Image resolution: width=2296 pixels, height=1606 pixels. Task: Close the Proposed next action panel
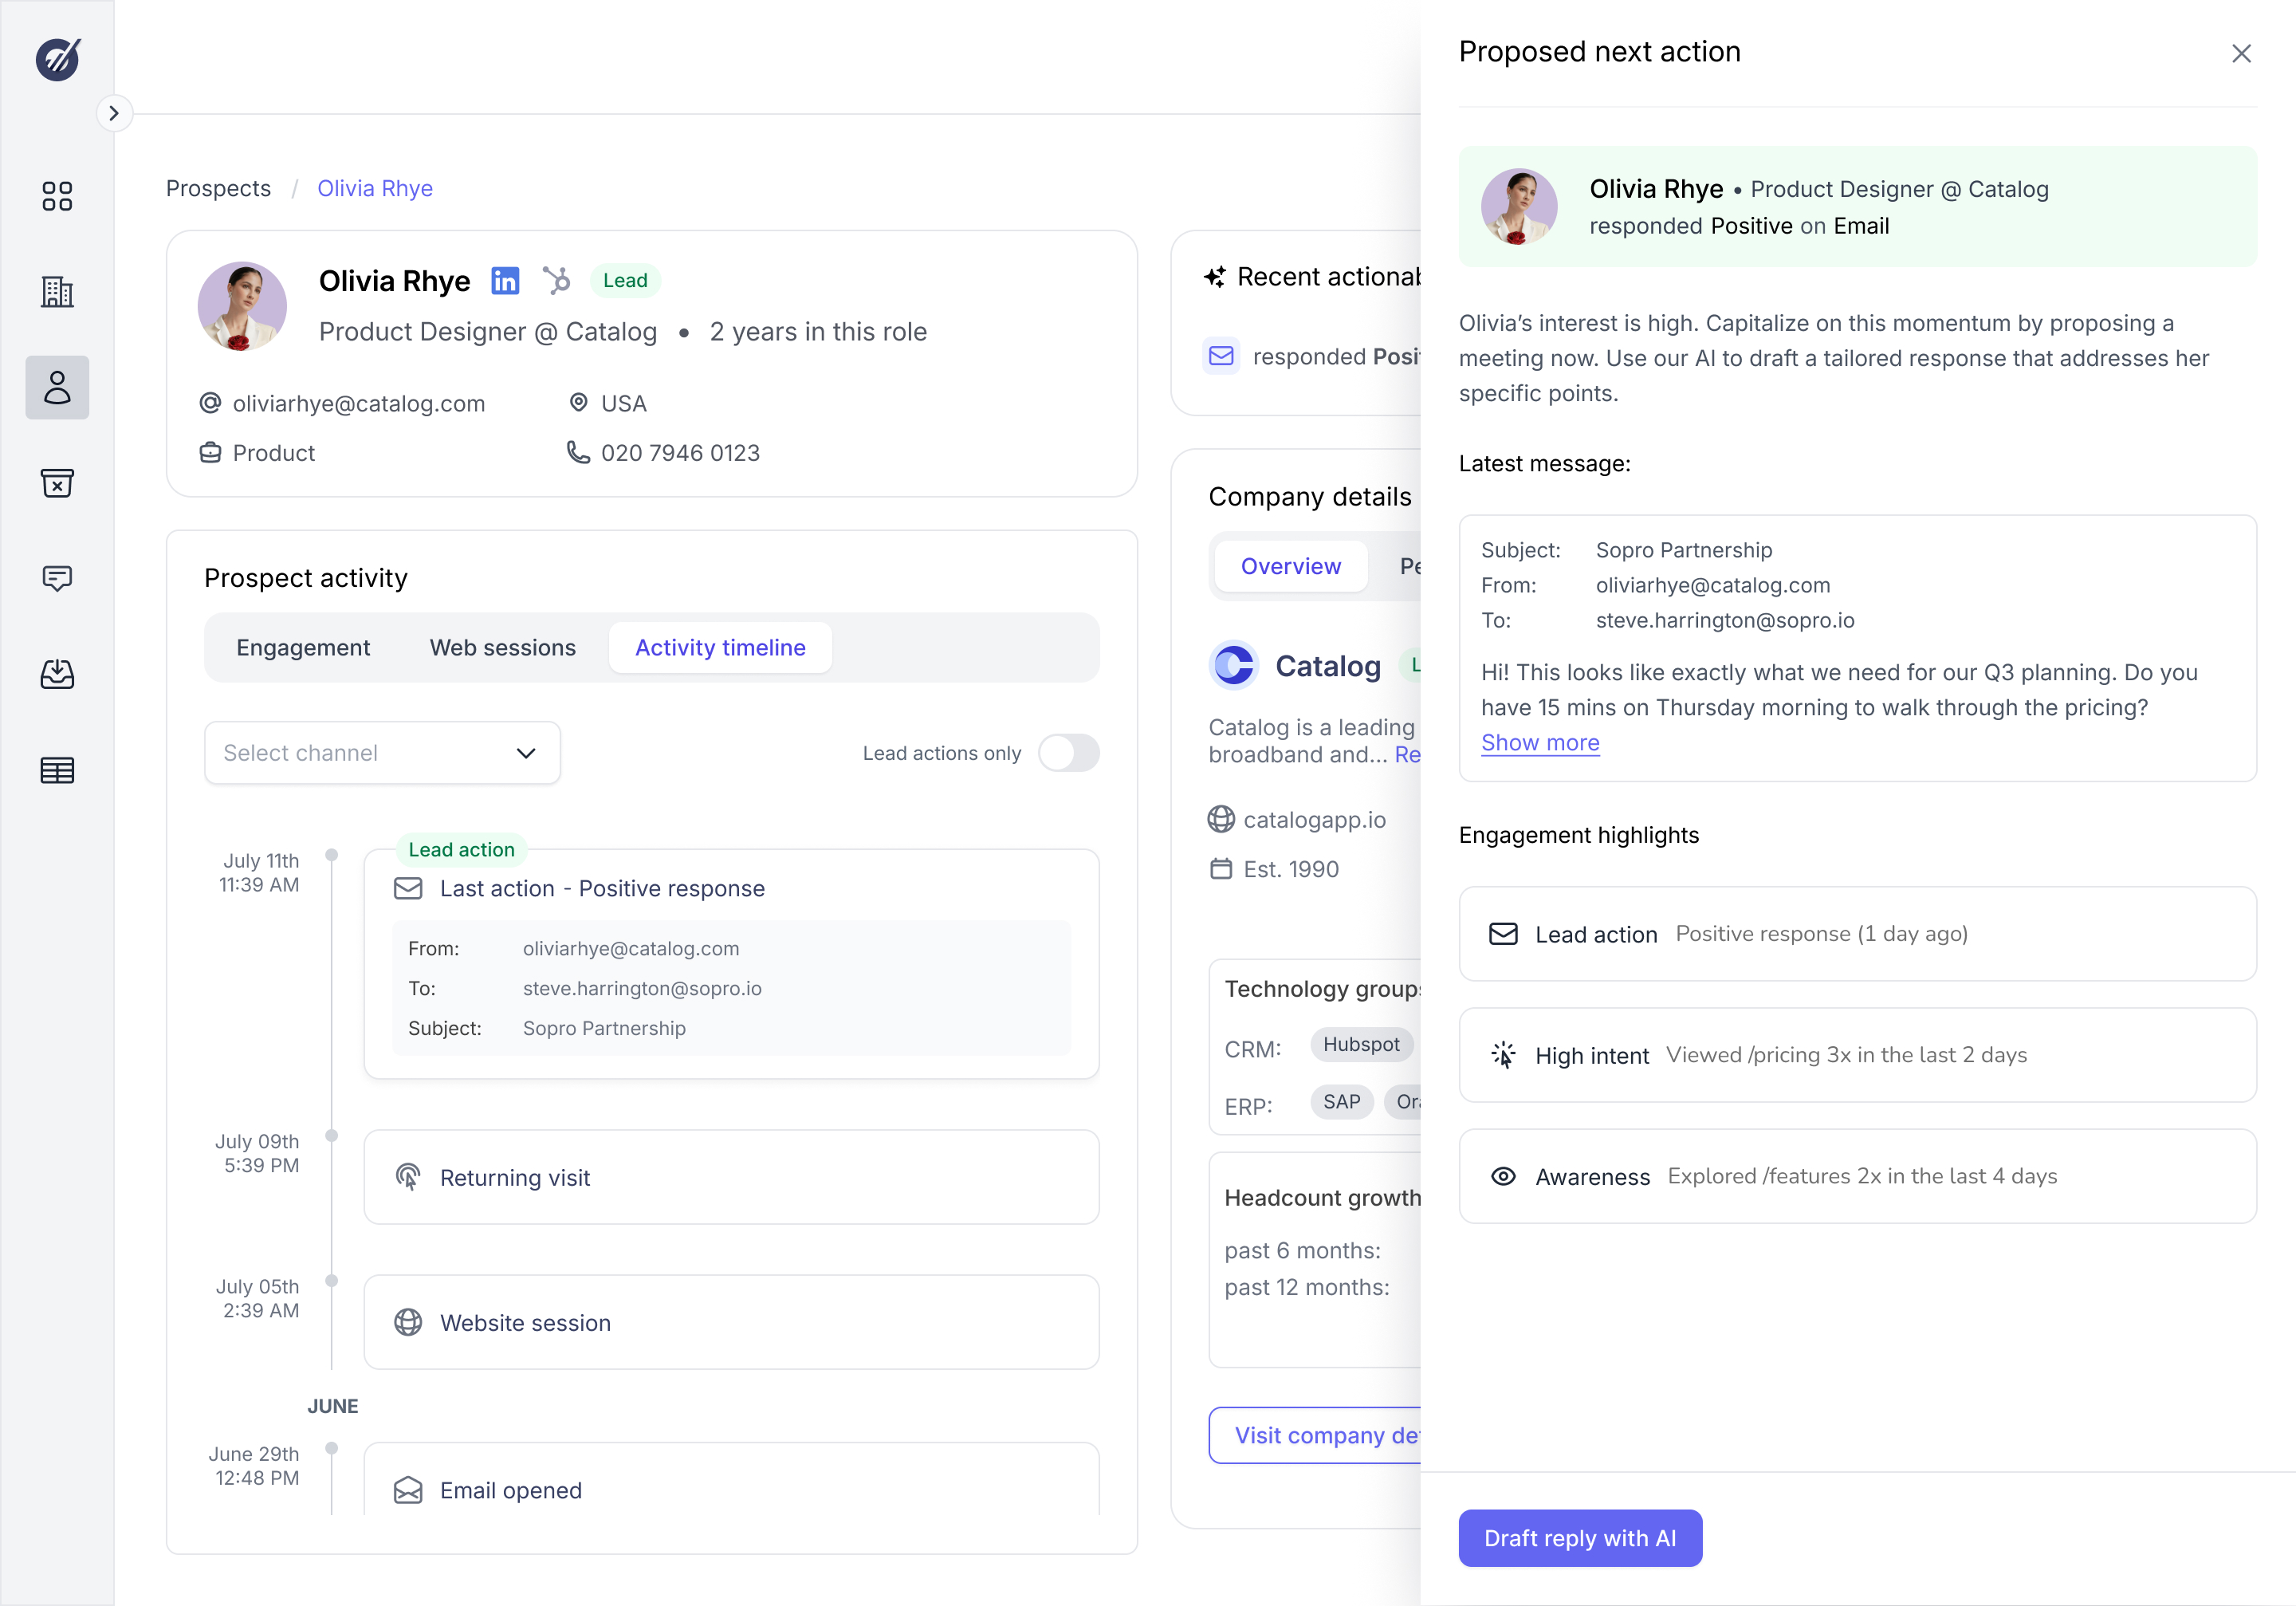point(2241,54)
